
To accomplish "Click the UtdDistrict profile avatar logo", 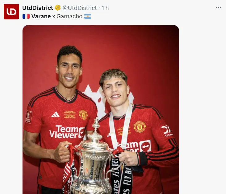I will 11,12.
